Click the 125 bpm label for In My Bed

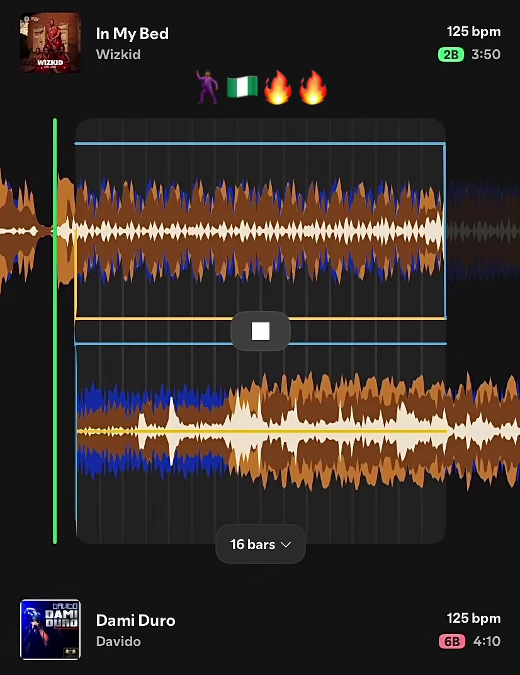point(473,31)
